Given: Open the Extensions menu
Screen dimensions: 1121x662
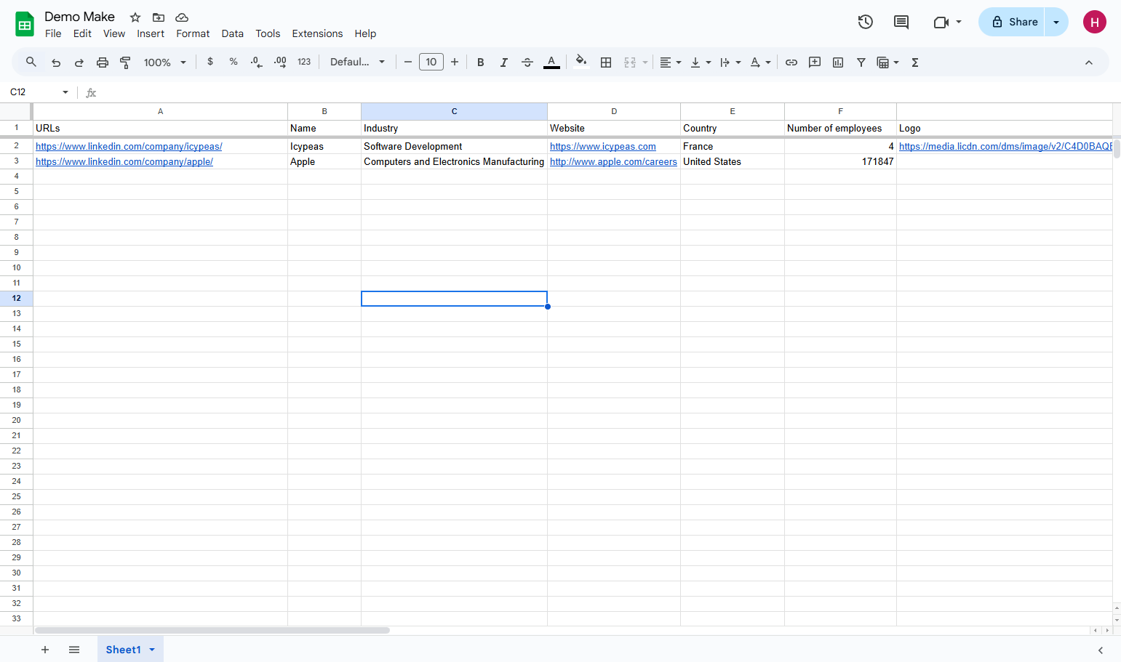Looking at the screenshot, I should point(317,33).
